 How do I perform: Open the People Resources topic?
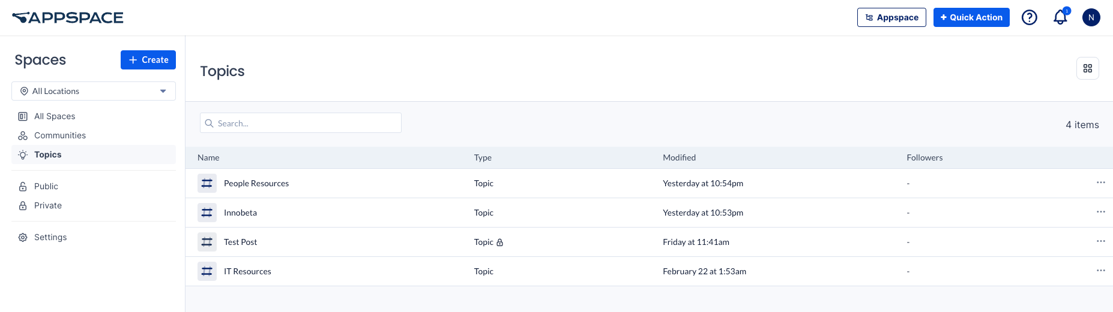point(256,183)
